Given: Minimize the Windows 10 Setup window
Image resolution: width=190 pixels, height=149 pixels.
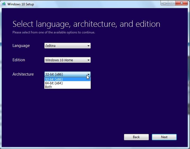Looking at the screenshot, I should [165, 3].
